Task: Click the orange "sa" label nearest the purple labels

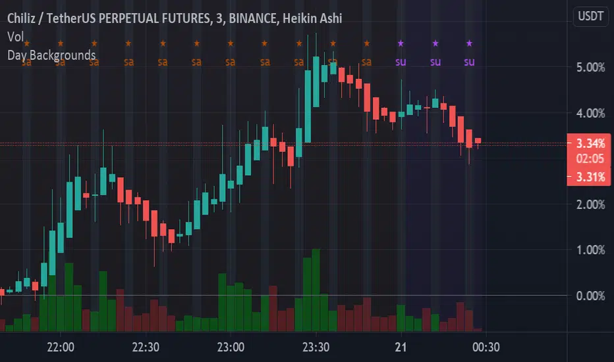Action: coord(367,63)
